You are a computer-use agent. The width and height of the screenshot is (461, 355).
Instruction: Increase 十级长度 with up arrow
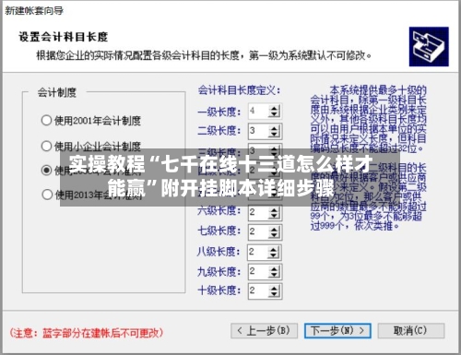click(x=274, y=288)
